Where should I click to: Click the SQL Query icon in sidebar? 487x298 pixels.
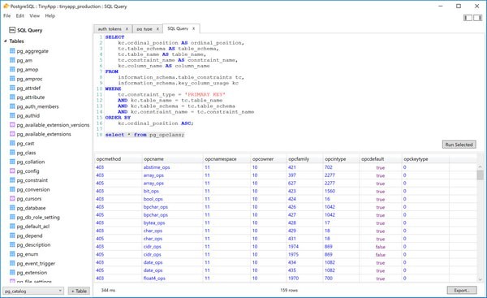(x=12, y=30)
